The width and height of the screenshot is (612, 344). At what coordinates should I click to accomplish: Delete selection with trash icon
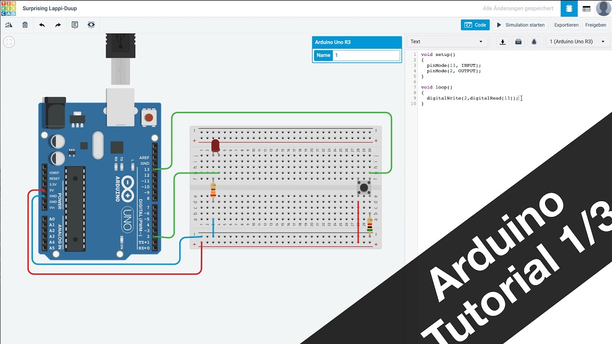pyautogui.click(x=25, y=25)
